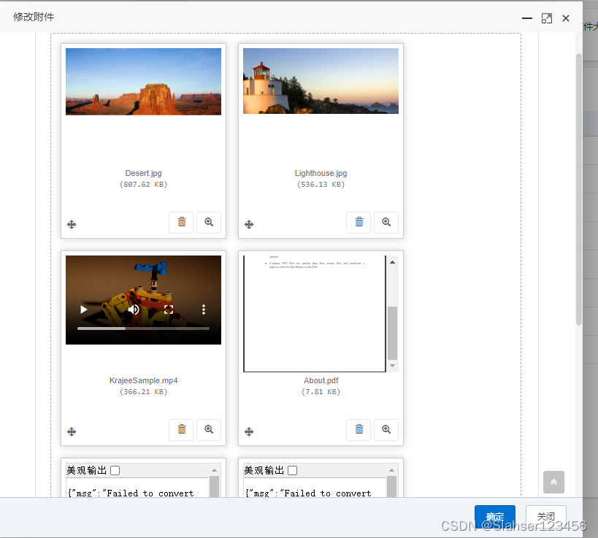Click the PDF preview scrollbar thumb

click(x=392, y=333)
